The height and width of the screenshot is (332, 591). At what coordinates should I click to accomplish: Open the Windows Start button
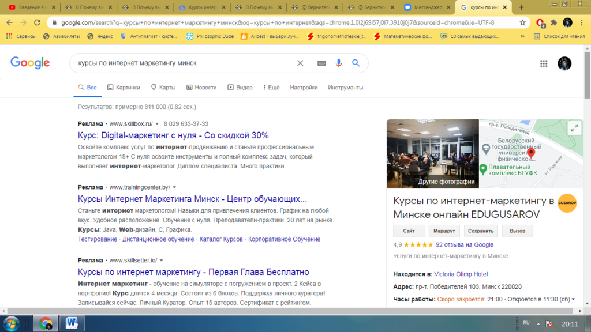coord(11,324)
